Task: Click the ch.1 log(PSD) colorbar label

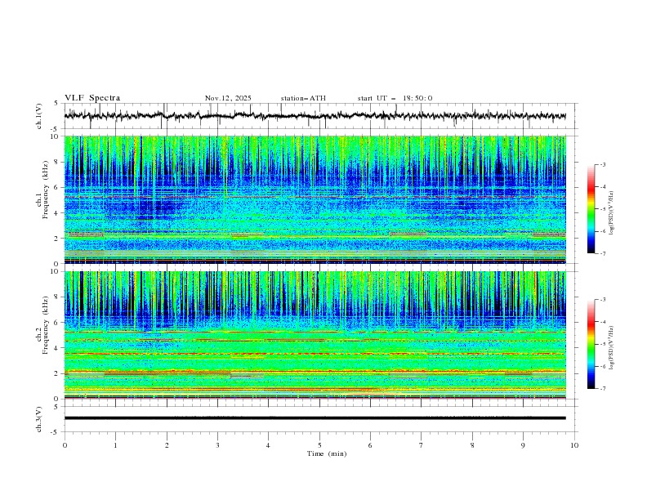Action: pos(611,213)
